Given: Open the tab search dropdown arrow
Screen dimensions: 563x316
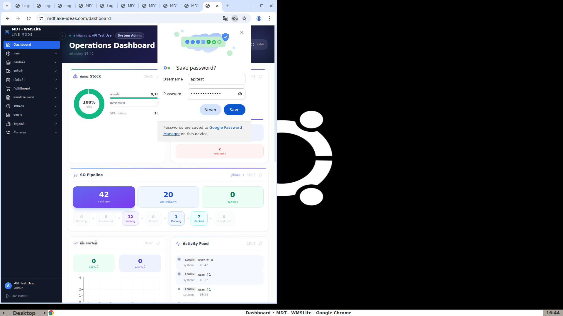Looking at the screenshot, I should (7, 6).
